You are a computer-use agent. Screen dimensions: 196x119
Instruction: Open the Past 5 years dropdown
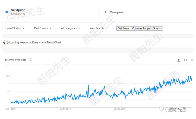pyautogui.click(x=42, y=28)
